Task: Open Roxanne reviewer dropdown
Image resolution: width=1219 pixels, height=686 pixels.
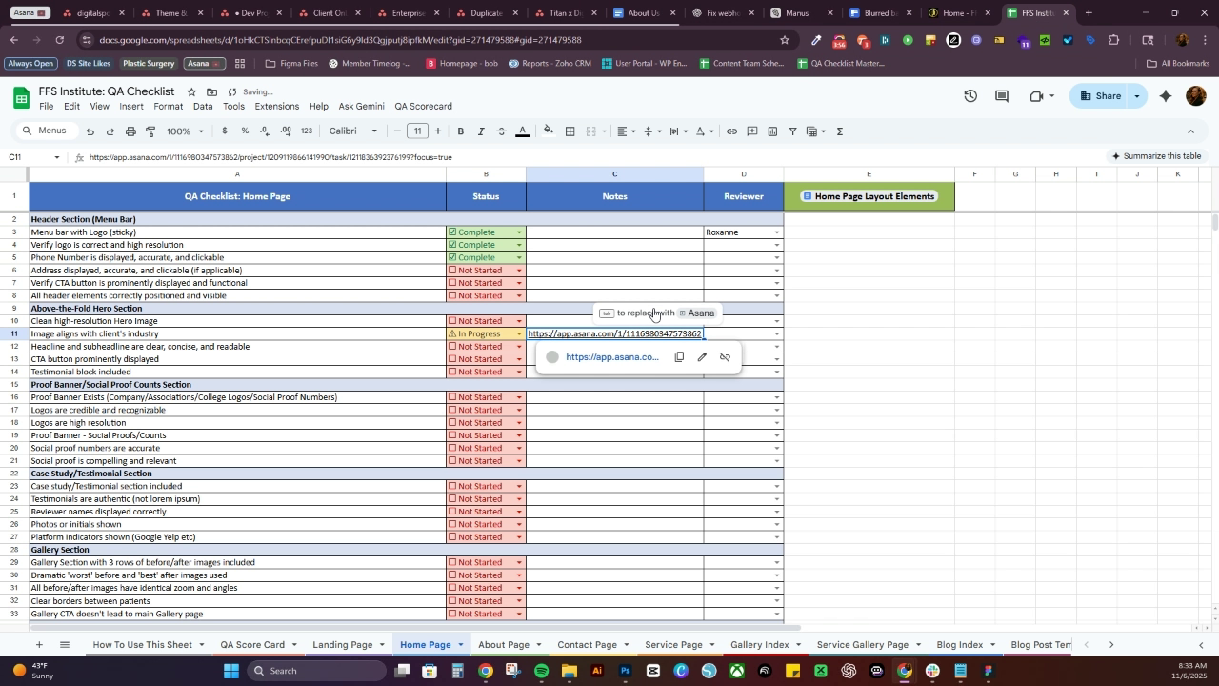Action: click(x=777, y=232)
